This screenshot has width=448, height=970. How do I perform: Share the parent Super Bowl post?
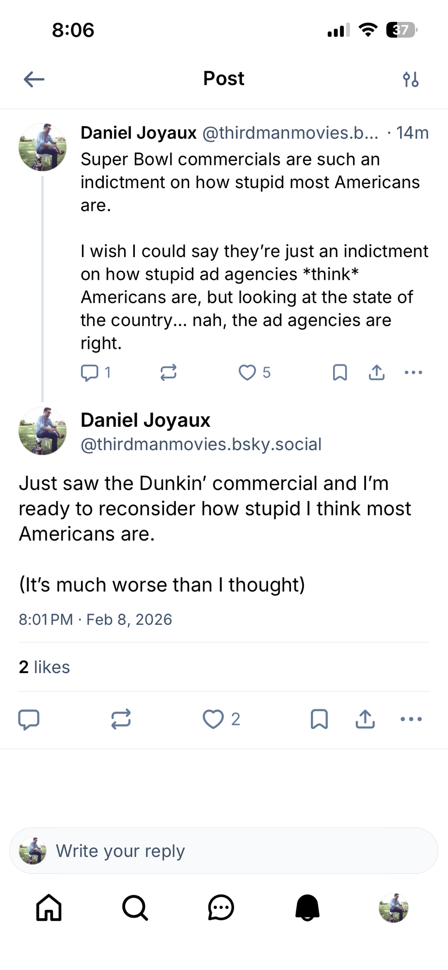pyautogui.click(x=377, y=372)
